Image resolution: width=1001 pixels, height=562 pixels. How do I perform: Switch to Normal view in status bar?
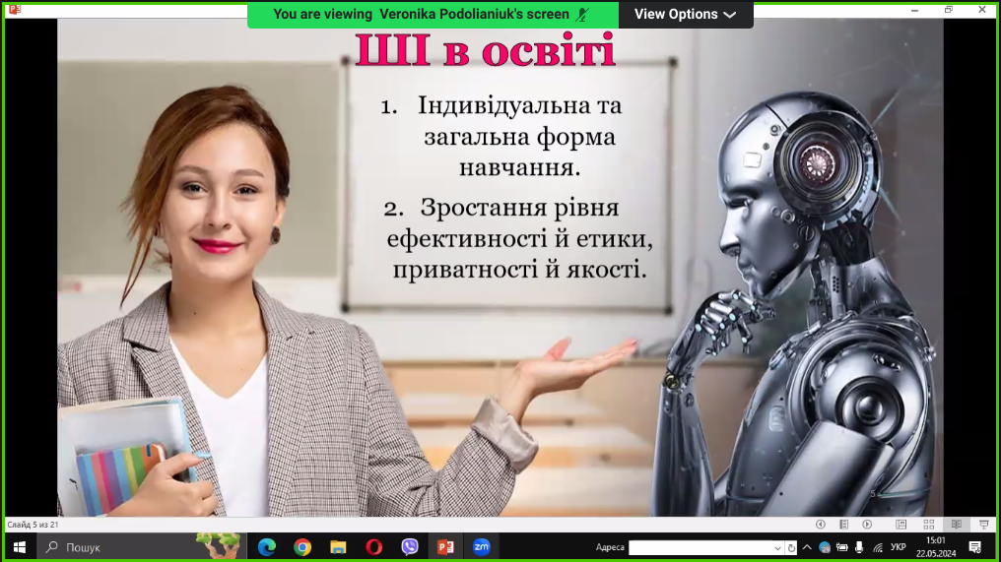(901, 525)
